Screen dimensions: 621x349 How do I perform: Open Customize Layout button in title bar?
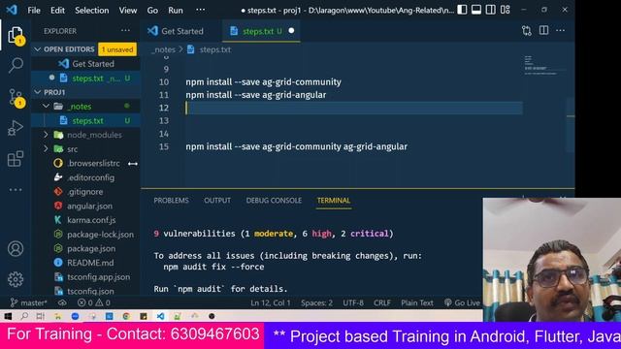click(505, 10)
